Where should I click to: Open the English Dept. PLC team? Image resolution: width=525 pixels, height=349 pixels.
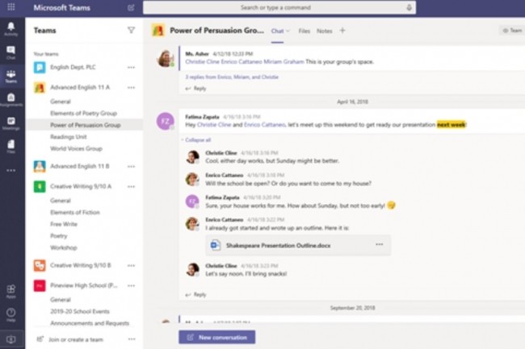pos(73,67)
